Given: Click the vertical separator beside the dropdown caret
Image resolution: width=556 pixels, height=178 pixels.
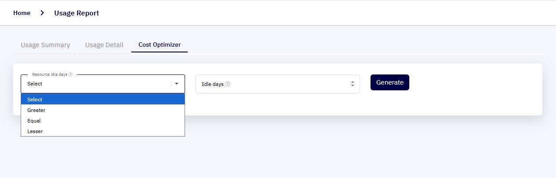Looking at the screenshot, I should coord(171,84).
